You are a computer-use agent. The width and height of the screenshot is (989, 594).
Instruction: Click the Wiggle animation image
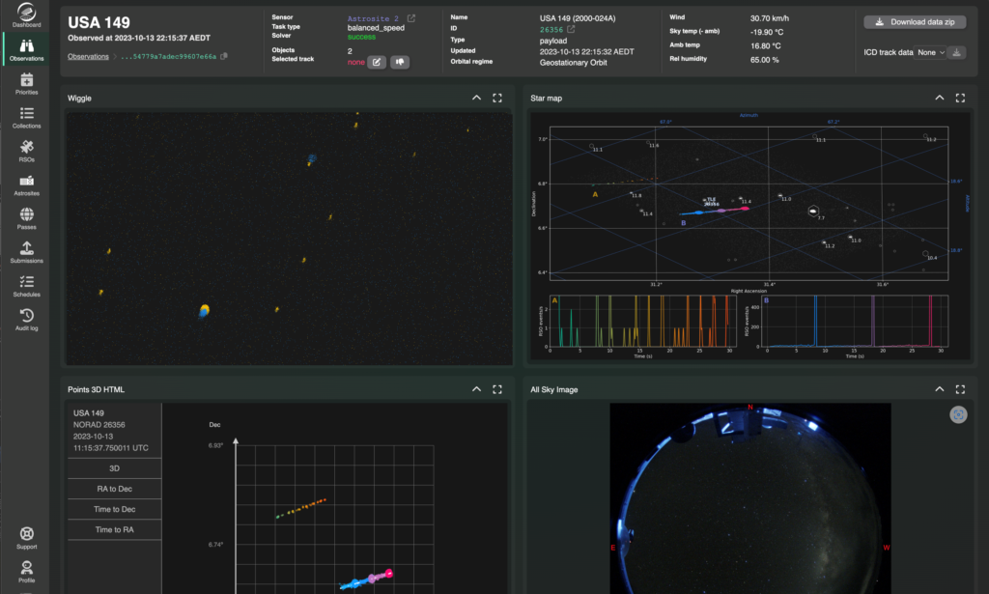click(290, 239)
